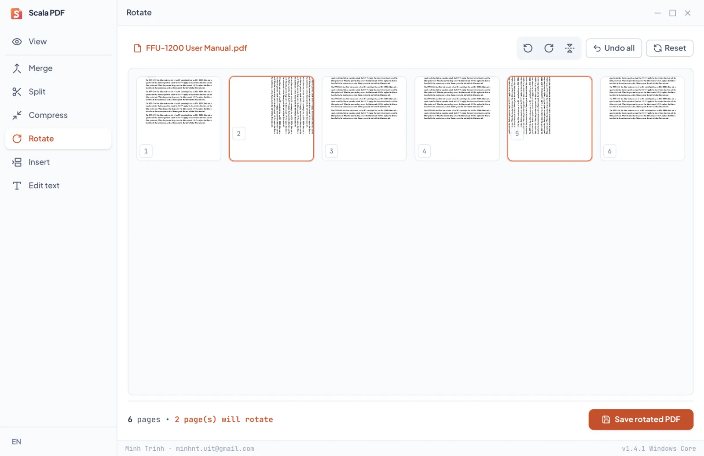Select page 6 thumbnail
The height and width of the screenshot is (456, 704).
tap(642, 119)
